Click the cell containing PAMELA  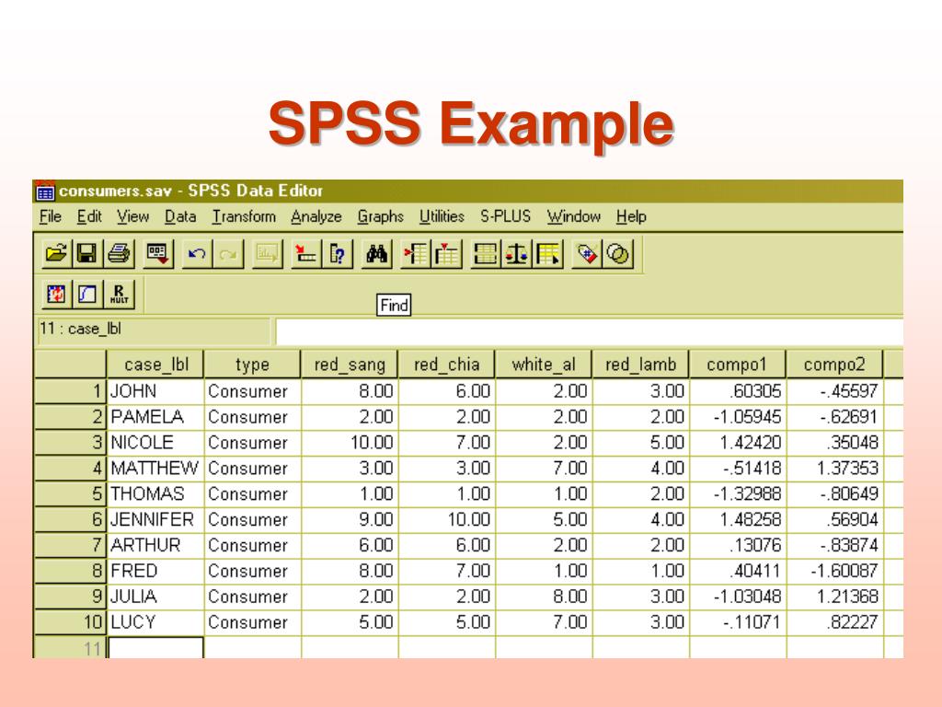[155, 417]
